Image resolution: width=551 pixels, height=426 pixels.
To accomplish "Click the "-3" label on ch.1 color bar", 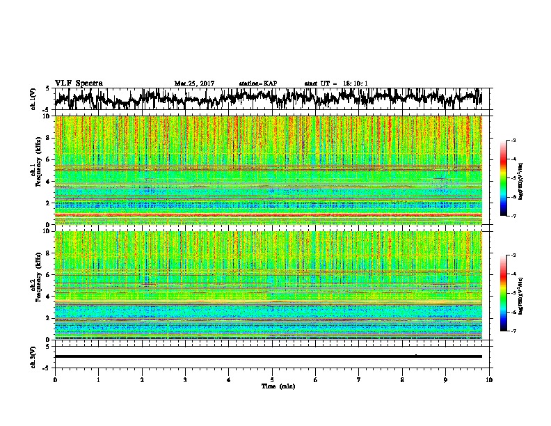I will click(513, 140).
